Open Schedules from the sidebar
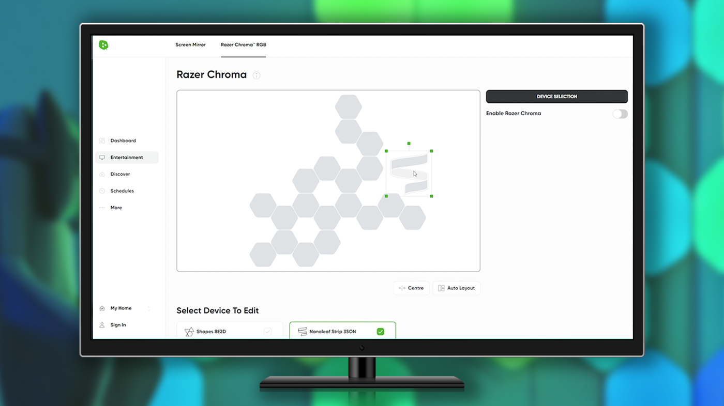The height and width of the screenshot is (406, 724). 122,191
